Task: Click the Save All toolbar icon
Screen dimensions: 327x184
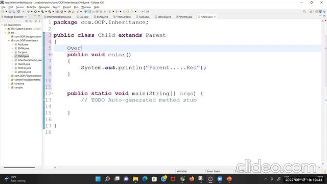Action: point(14,12)
